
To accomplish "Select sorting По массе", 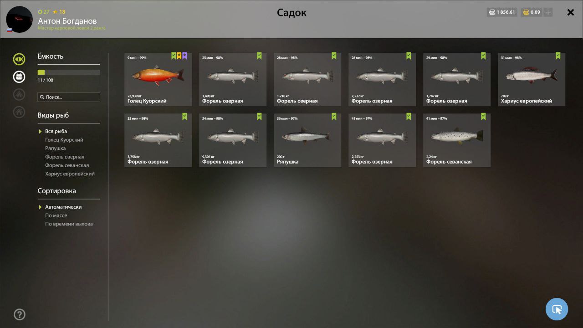I will [x=56, y=215].
